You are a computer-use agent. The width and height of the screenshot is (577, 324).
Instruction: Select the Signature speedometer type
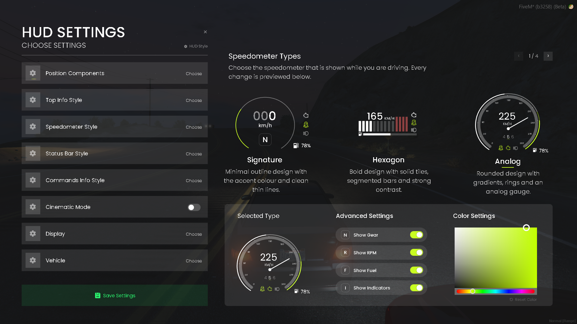[x=266, y=144]
